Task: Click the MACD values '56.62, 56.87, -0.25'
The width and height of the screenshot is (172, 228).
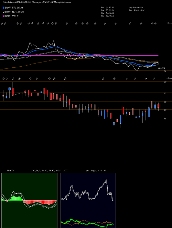Action: pos(50,171)
